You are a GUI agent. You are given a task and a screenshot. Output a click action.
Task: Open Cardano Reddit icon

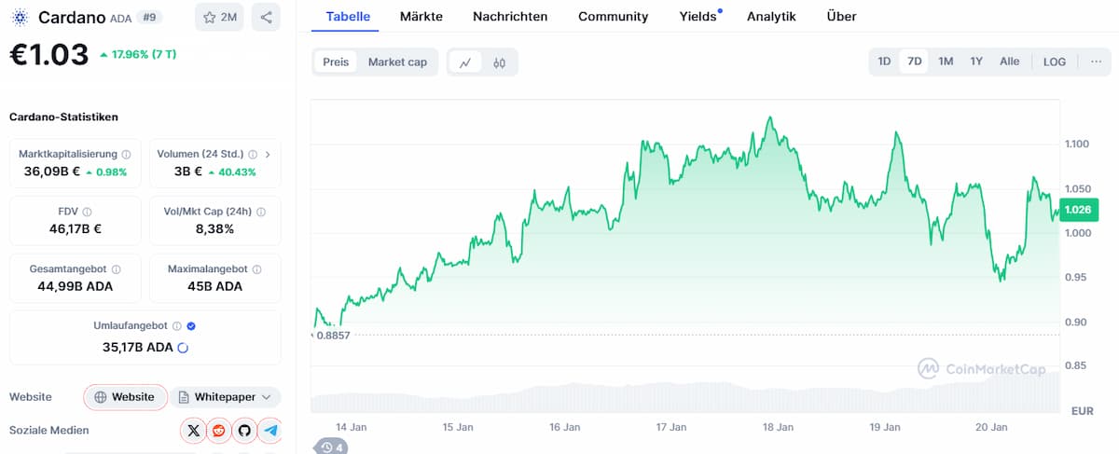(x=219, y=430)
